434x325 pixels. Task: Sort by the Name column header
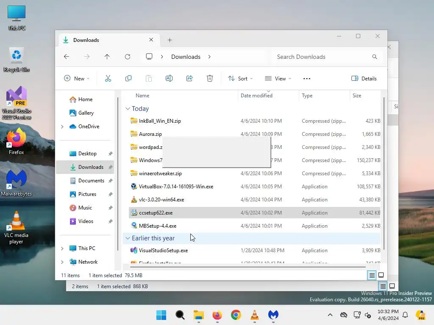(x=142, y=96)
